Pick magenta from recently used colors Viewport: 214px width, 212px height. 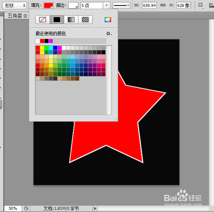tap(51, 41)
